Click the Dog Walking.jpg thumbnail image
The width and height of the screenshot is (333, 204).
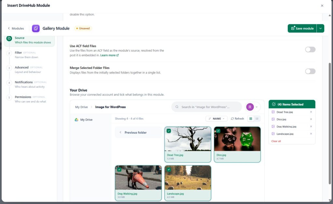click(x=138, y=177)
